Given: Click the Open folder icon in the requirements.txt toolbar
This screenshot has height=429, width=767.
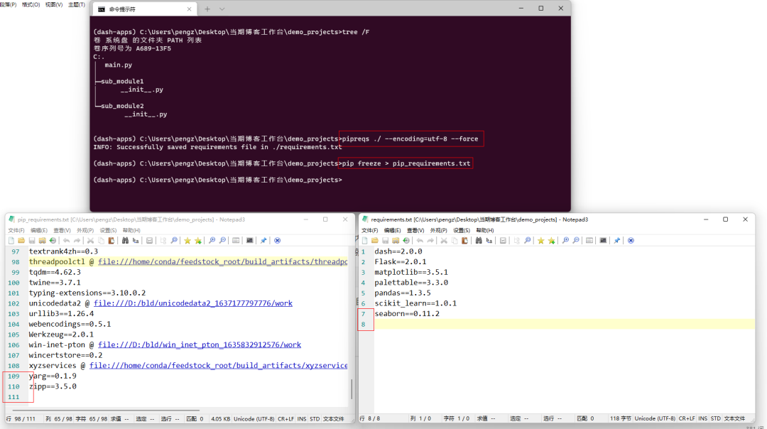Looking at the screenshot, I should click(x=375, y=240).
